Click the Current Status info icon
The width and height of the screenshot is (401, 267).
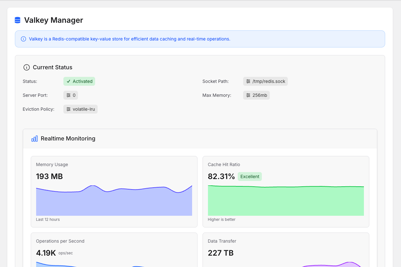[x=27, y=67]
